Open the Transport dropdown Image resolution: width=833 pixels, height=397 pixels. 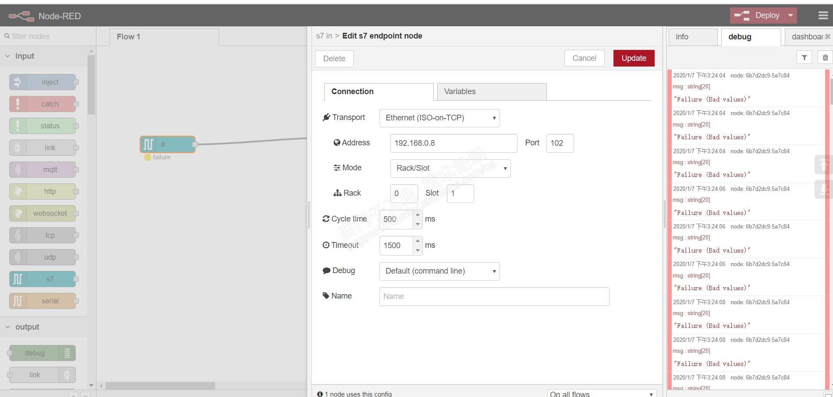(440, 118)
